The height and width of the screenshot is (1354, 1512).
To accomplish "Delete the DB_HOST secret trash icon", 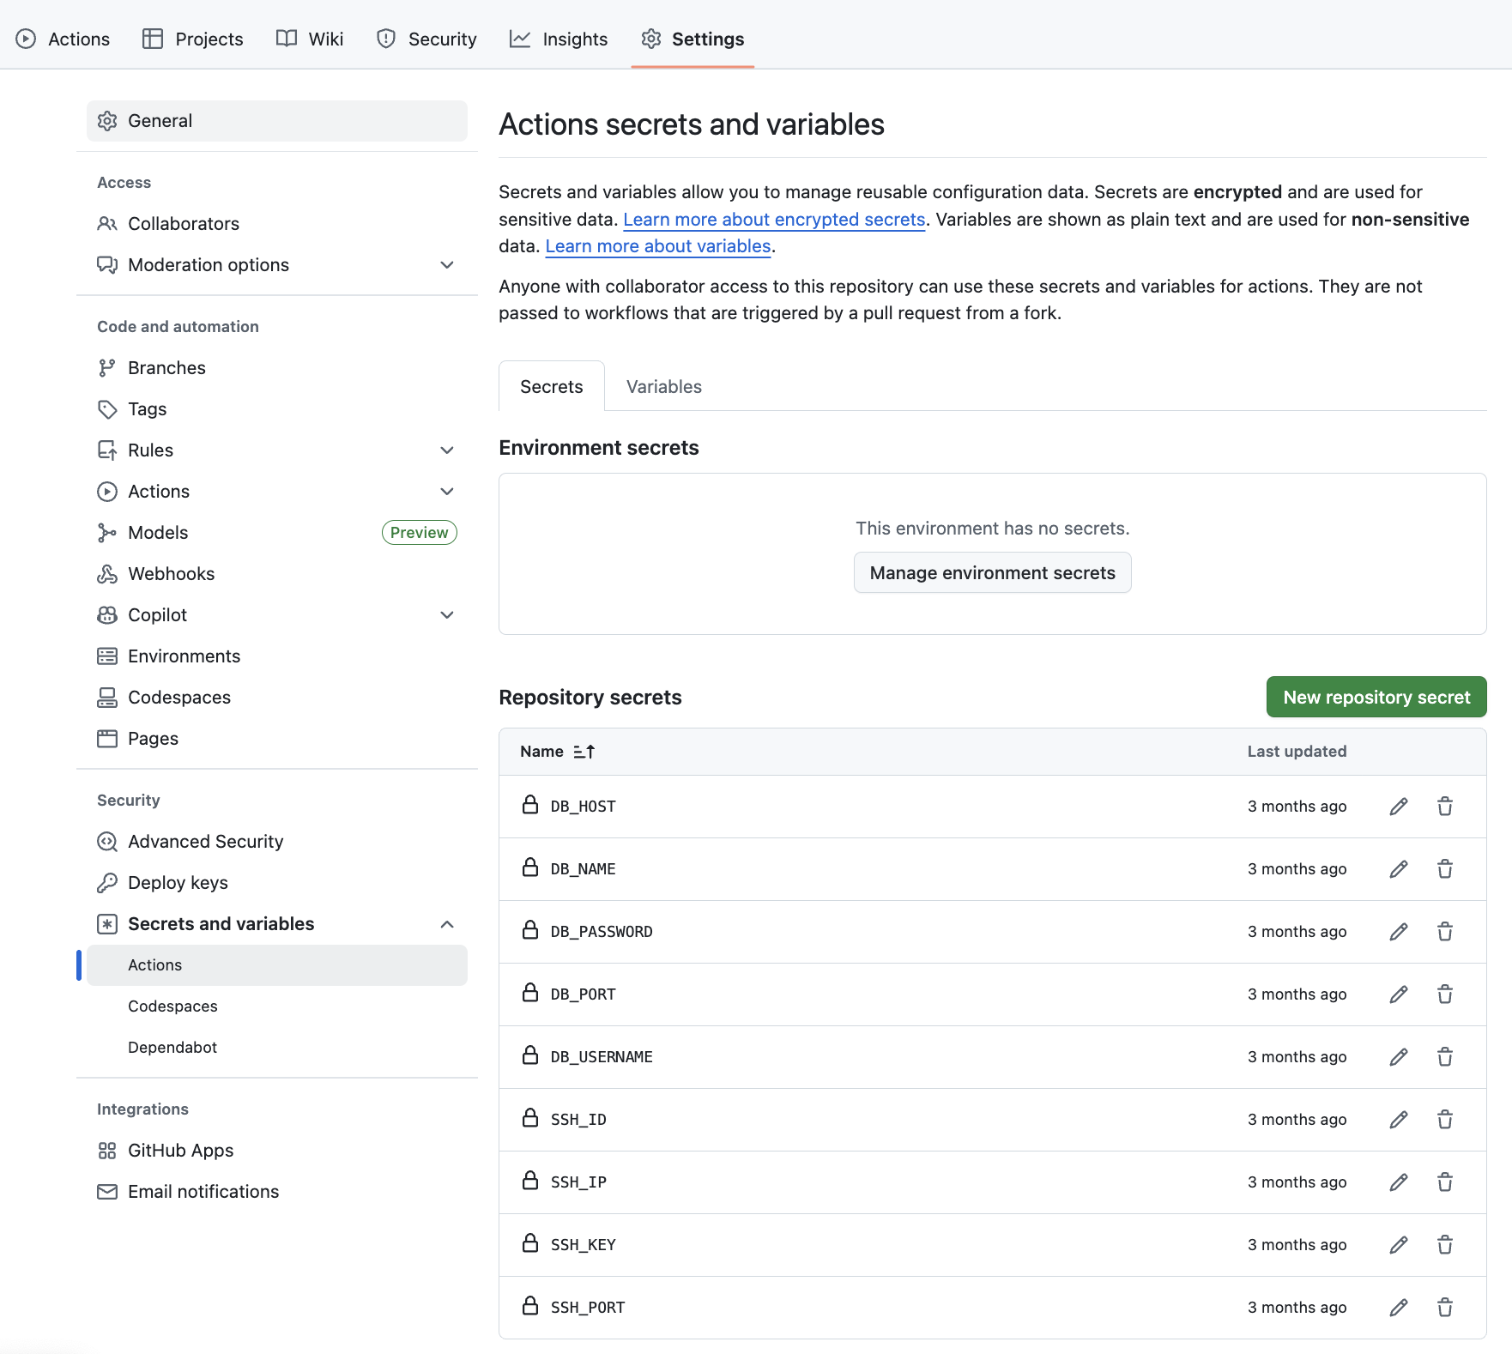I will point(1445,807).
